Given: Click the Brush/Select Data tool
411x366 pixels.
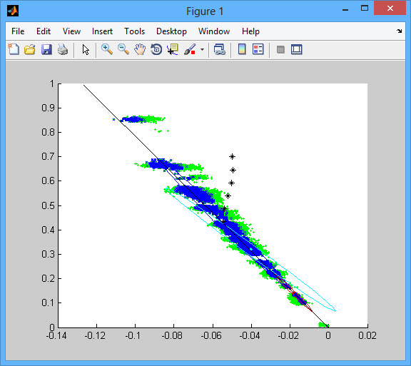Looking at the screenshot, I should tap(190, 49).
